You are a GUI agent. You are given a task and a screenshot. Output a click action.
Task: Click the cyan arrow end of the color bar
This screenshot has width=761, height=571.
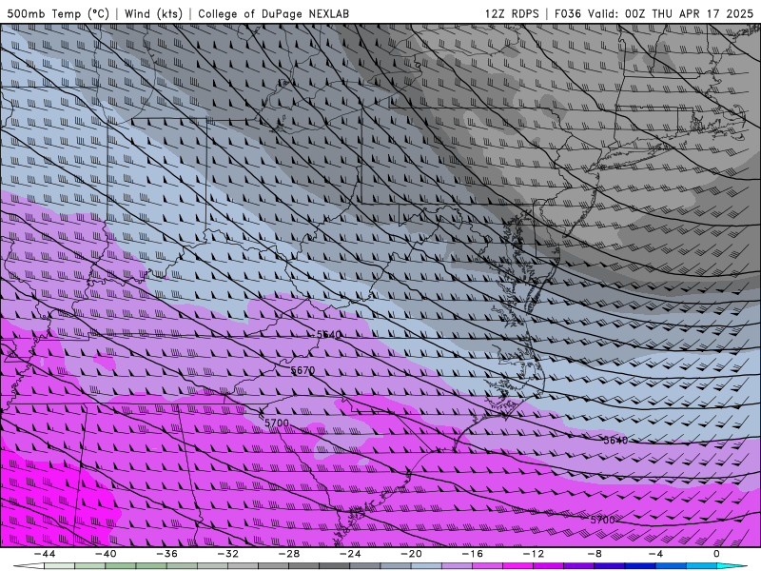(732, 566)
